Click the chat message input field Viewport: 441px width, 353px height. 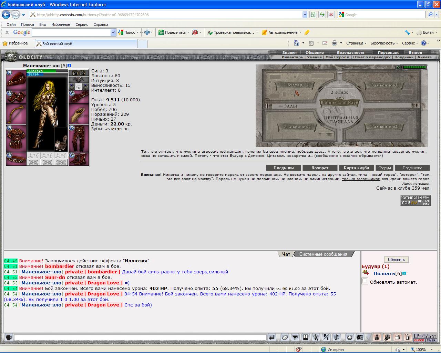141,337
